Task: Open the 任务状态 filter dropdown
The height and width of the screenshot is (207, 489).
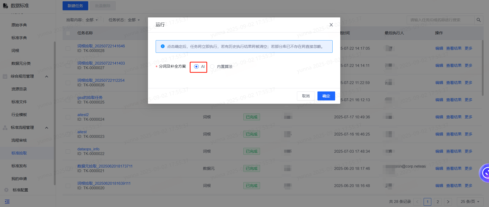Action: [124, 20]
